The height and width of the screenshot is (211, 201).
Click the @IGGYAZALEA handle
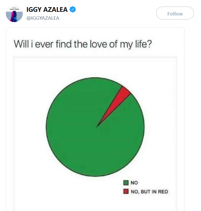[x=43, y=18]
